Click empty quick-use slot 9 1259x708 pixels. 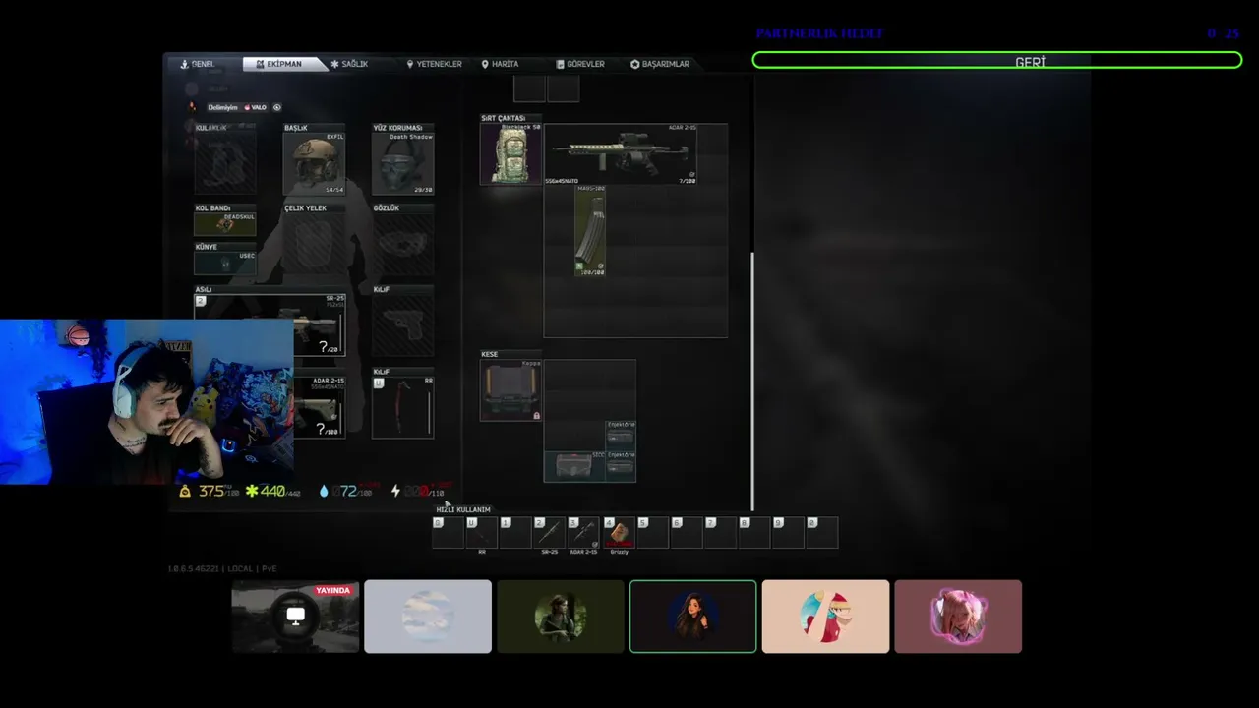point(788,532)
